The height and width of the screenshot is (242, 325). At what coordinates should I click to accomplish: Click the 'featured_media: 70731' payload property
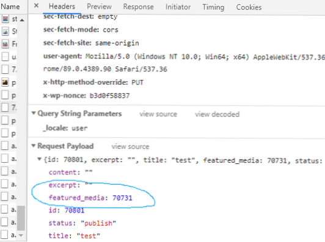click(x=90, y=198)
